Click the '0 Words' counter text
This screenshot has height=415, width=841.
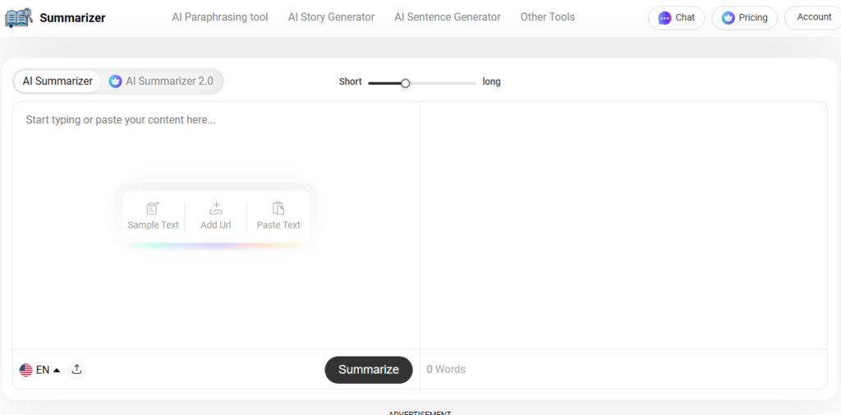click(446, 369)
